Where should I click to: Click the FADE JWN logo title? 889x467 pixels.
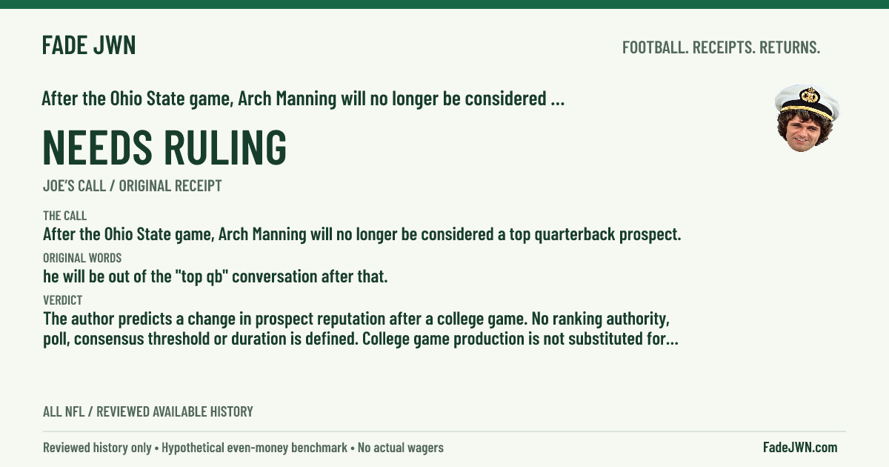click(x=89, y=46)
